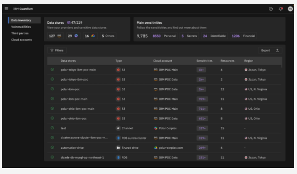Click US flag in polar-ohio-ibm-poc-main row
This screenshot has height=174, width=297.
click(x=246, y=109)
